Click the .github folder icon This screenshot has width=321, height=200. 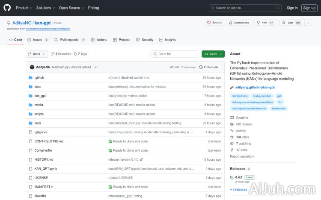click(30, 78)
